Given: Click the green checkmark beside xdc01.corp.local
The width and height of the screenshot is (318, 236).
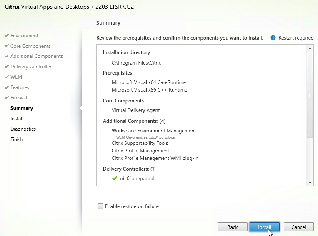Looking at the screenshot, I should (x=115, y=179).
